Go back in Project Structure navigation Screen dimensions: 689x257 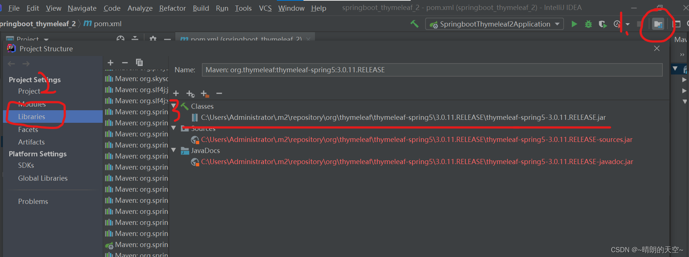[x=11, y=64]
